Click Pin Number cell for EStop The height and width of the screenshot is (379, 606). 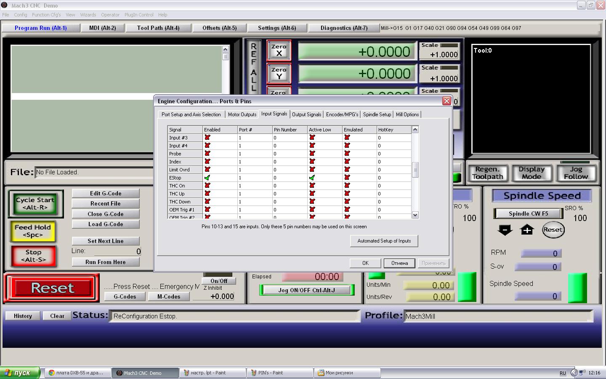(x=290, y=178)
